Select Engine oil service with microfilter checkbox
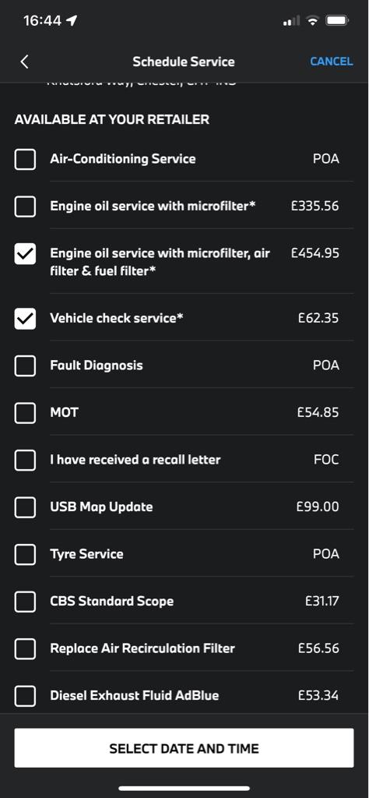This screenshot has height=798, width=369. tap(25, 207)
